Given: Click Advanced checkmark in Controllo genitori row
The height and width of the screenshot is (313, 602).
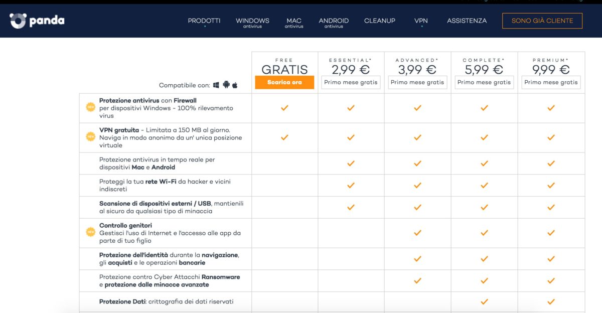Looking at the screenshot, I should [x=417, y=233].
